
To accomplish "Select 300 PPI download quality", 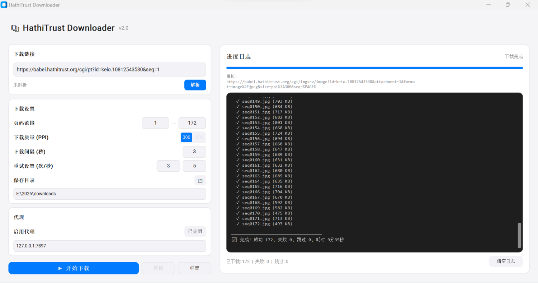I will pyautogui.click(x=187, y=138).
